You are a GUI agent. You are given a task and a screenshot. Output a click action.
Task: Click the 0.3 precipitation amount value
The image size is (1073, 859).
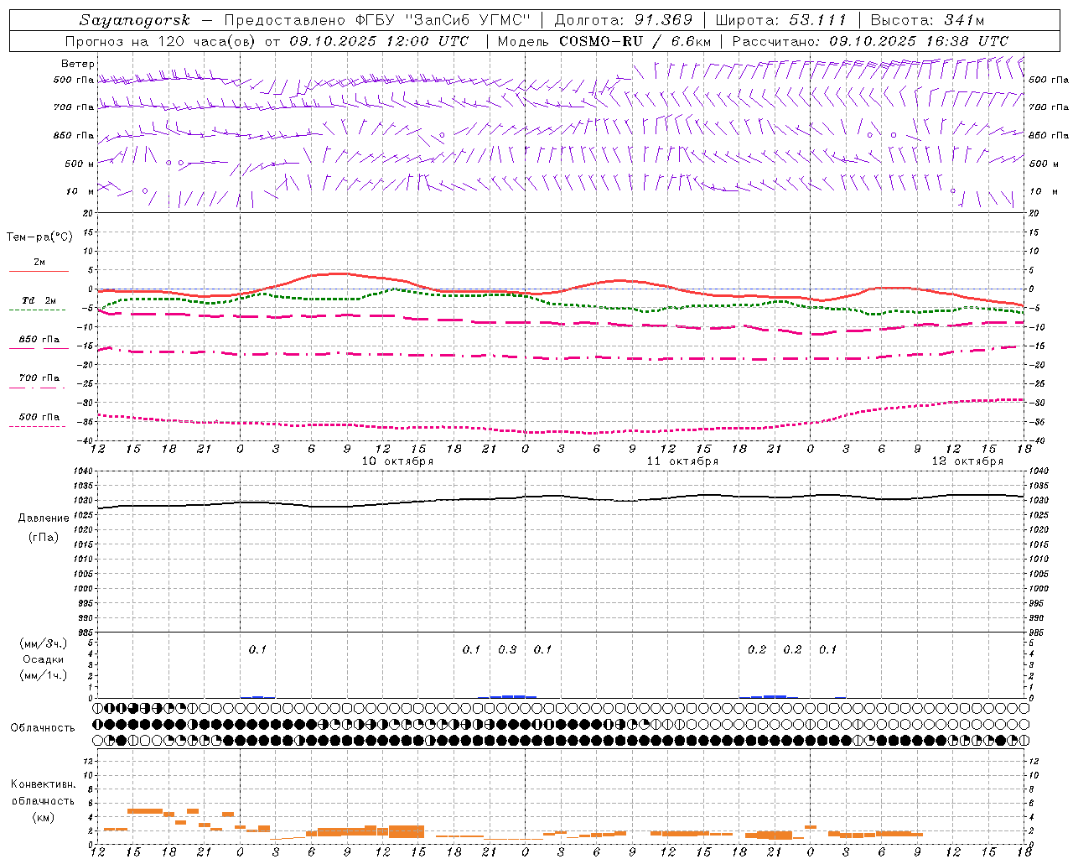tap(507, 649)
